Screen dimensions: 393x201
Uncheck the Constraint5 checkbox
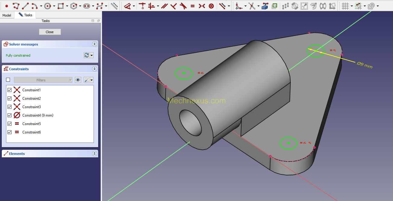(x=9, y=124)
